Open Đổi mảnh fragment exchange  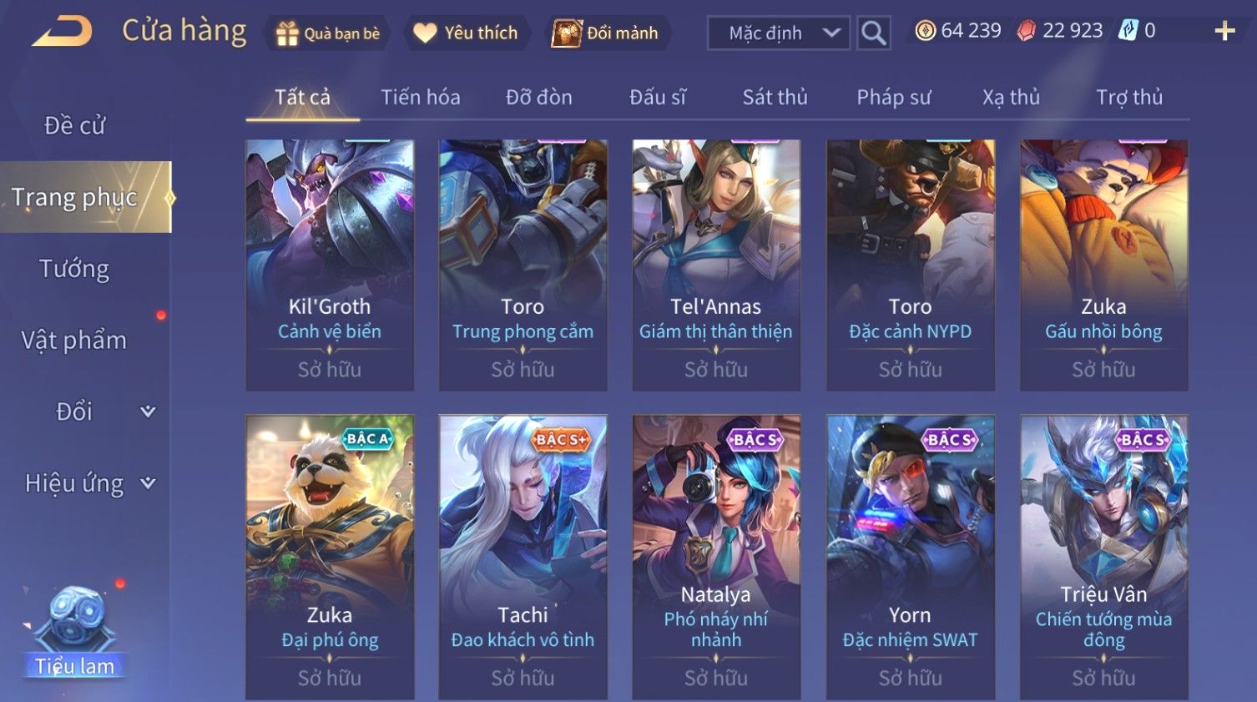[x=606, y=33]
